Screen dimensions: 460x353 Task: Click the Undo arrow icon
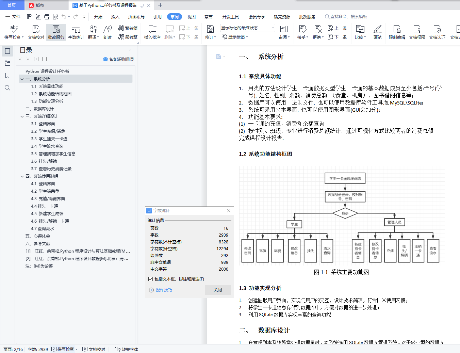point(64,17)
